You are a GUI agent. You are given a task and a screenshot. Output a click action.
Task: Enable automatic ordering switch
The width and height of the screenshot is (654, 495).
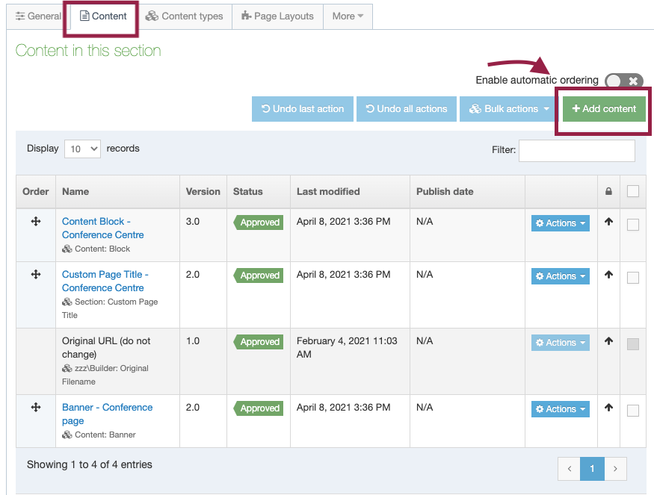620,80
